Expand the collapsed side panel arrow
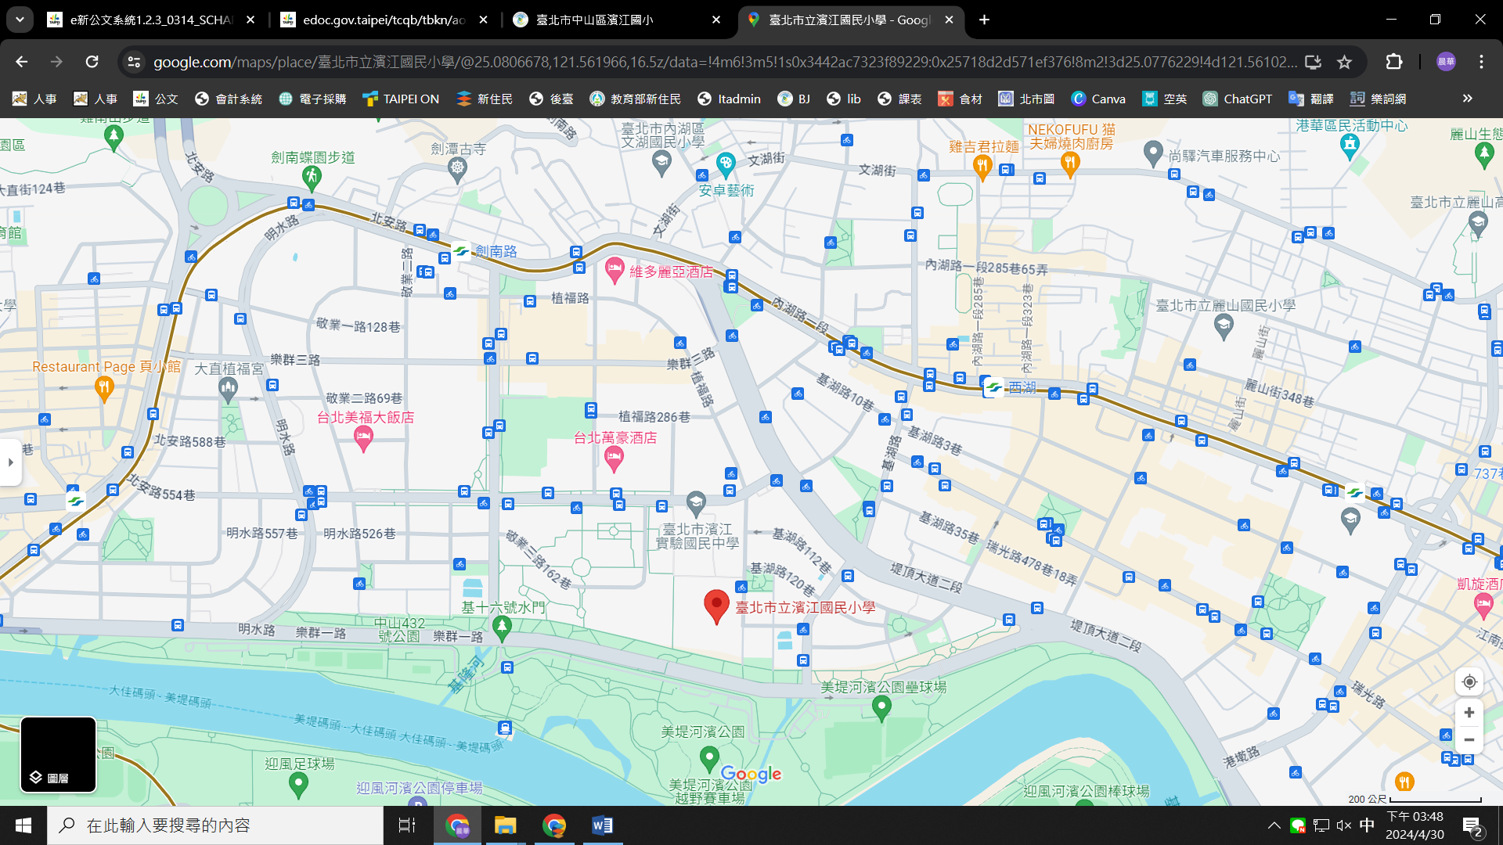This screenshot has width=1503, height=845. point(10,462)
